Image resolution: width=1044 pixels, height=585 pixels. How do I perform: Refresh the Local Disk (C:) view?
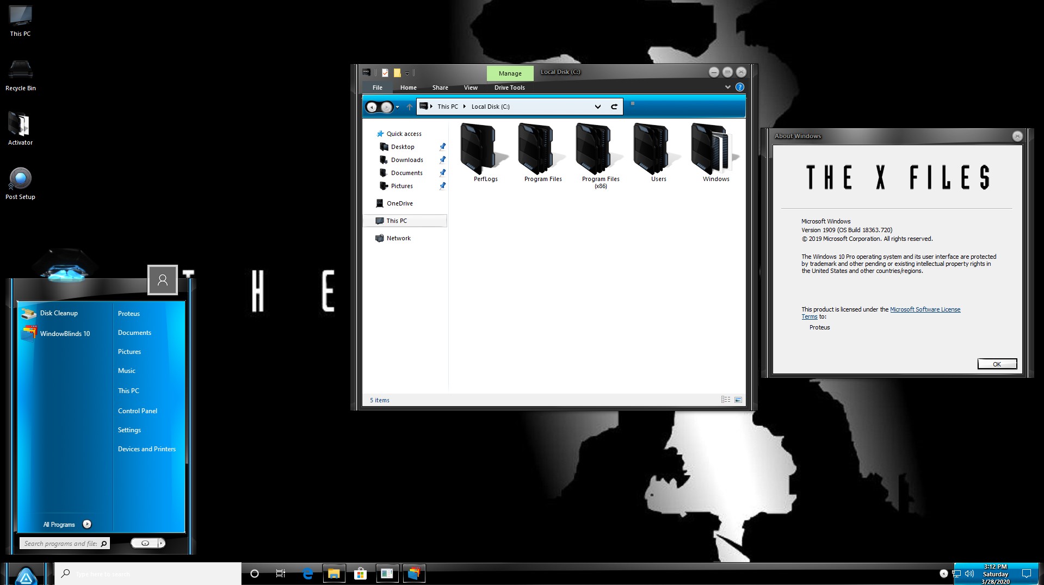coord(614,107)
